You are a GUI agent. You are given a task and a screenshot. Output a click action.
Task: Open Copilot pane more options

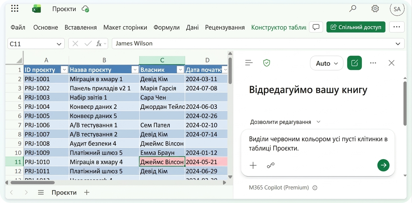point(373,63)
